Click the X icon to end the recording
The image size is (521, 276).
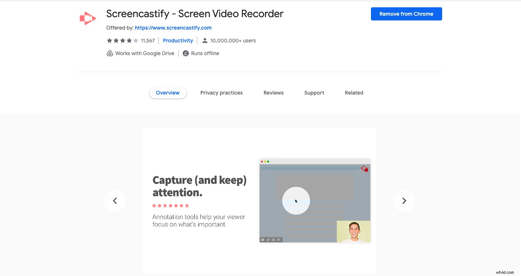click(x=279, y=239)
